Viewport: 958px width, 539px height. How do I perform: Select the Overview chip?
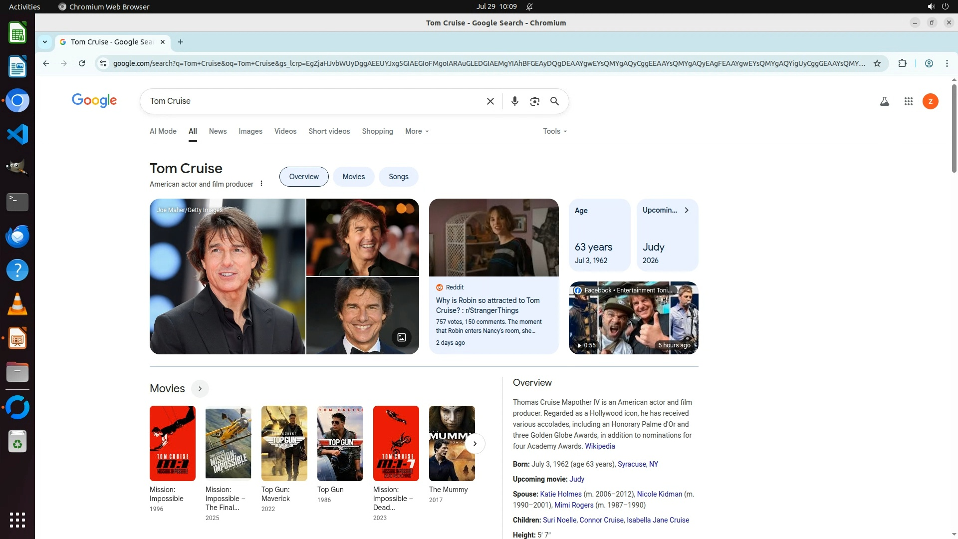(x=303, y=177)
